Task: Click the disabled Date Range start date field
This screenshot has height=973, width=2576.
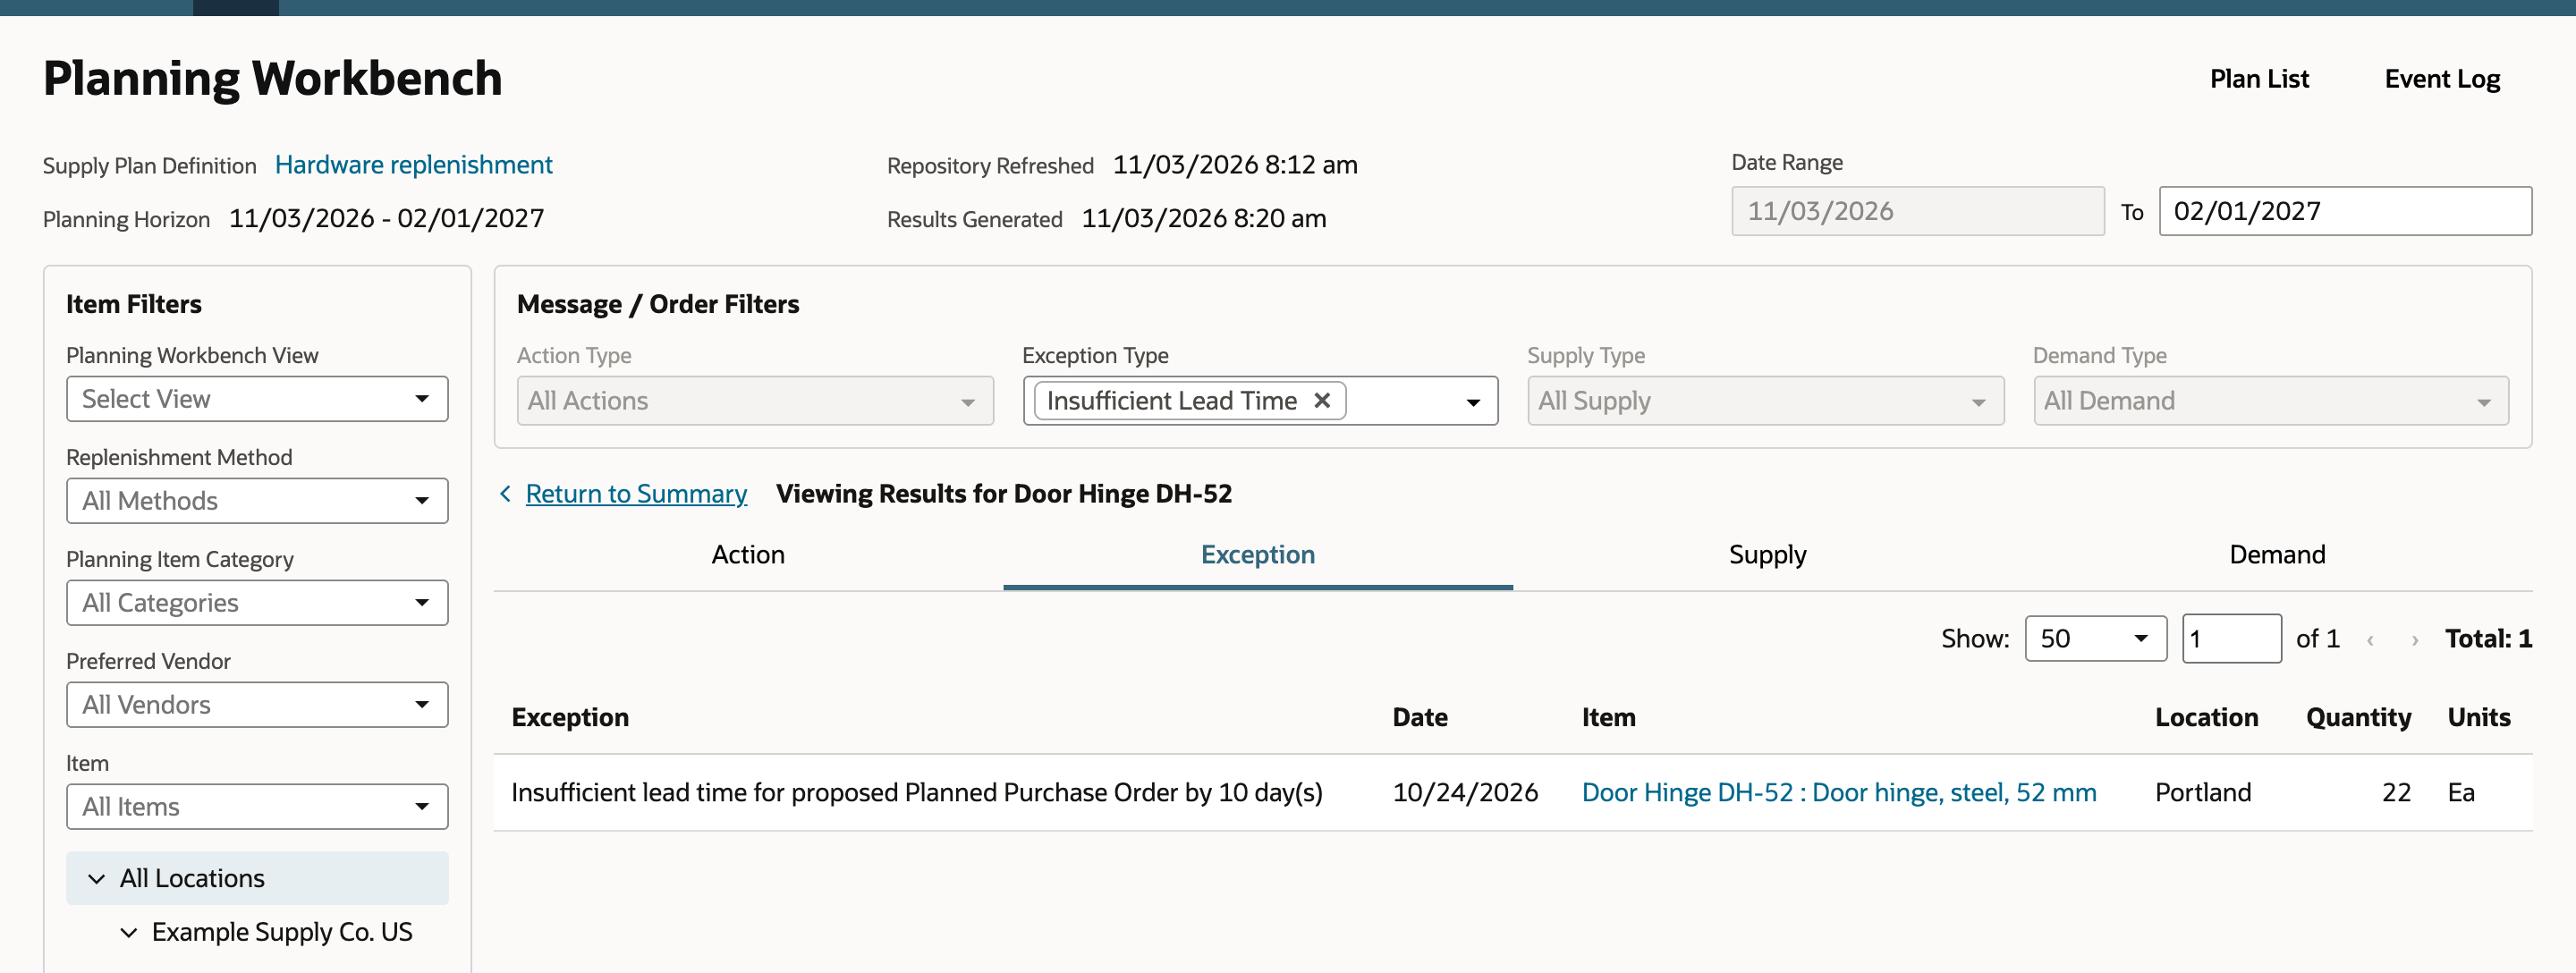Action: [x=1917, y=211]
